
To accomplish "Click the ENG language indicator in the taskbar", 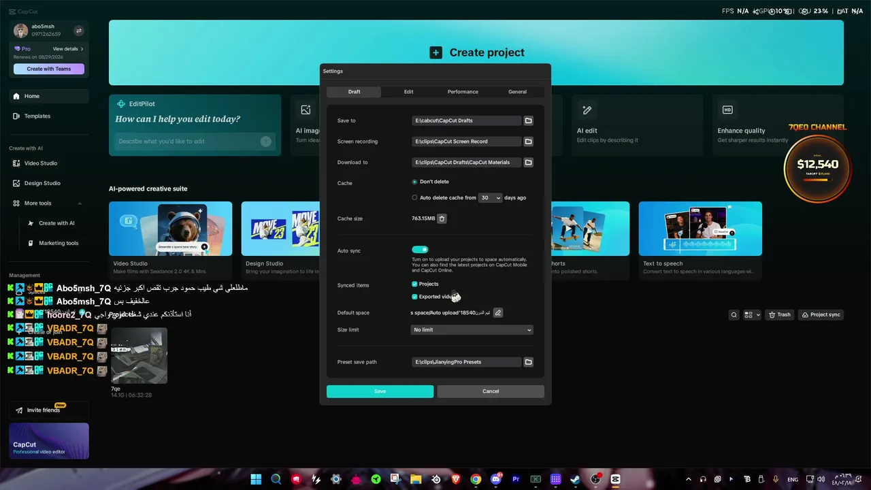I will (x=793, y=480).
